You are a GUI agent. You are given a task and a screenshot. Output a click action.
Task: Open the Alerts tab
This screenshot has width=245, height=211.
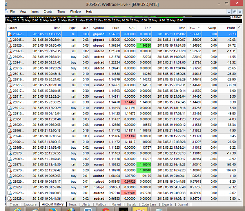click(x=86, y=204)
